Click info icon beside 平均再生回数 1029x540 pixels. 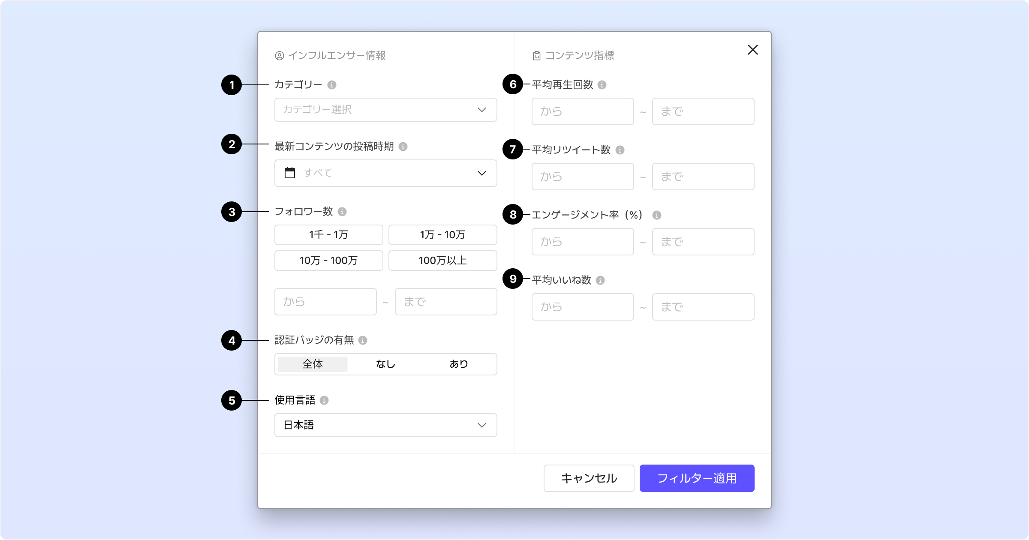pos(602,85)
